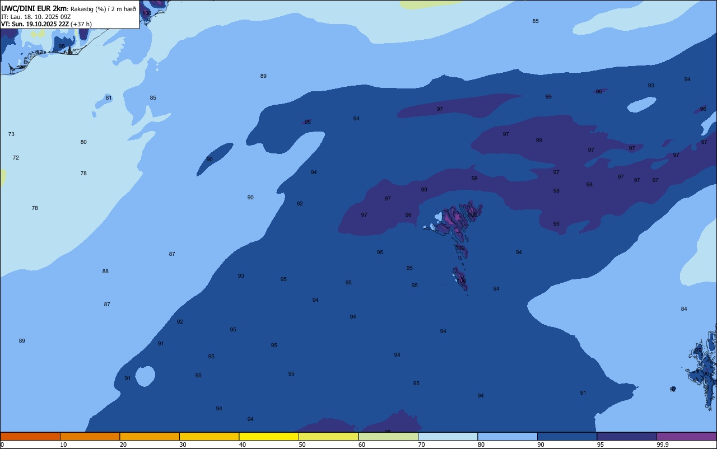Click the purple above-99.9 legend swatch
717x449 pixels.
686,436
